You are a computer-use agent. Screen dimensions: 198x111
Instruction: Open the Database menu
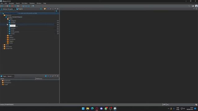[32, 3]
